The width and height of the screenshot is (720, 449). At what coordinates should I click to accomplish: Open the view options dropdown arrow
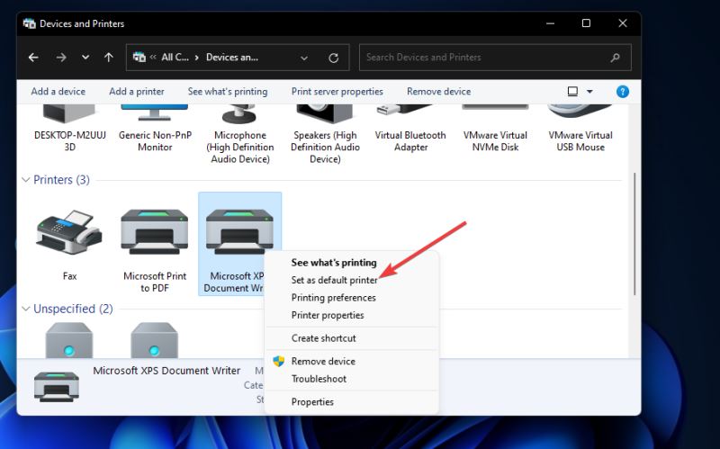click(590, 92)
